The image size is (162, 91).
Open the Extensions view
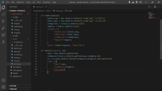click(3, 35)
